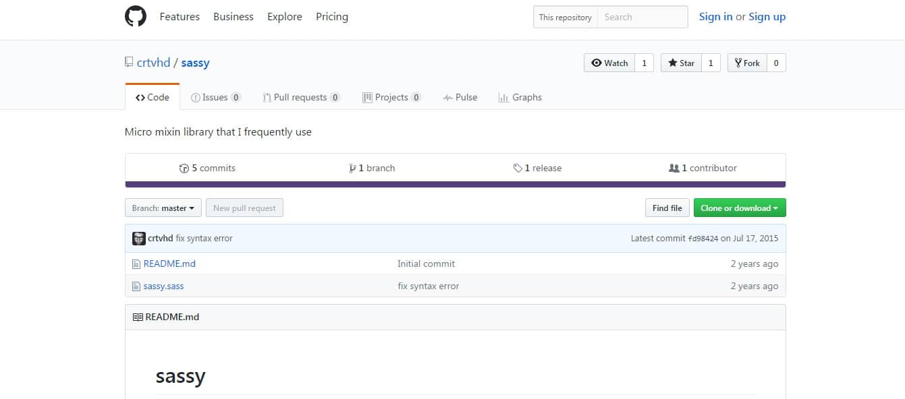This screenshot has height=399, width=905.
Task: Expand the Clone or download dropdown
Action: point(740,208)
